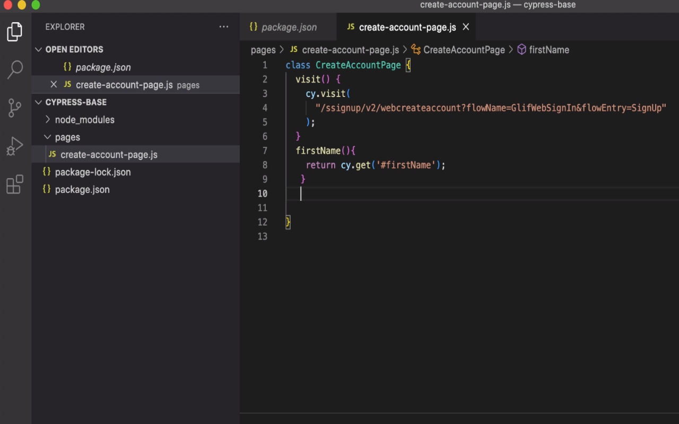Click the yellow macOS minimize button
The width and height of the screenshot is (679, 424).
21,5
